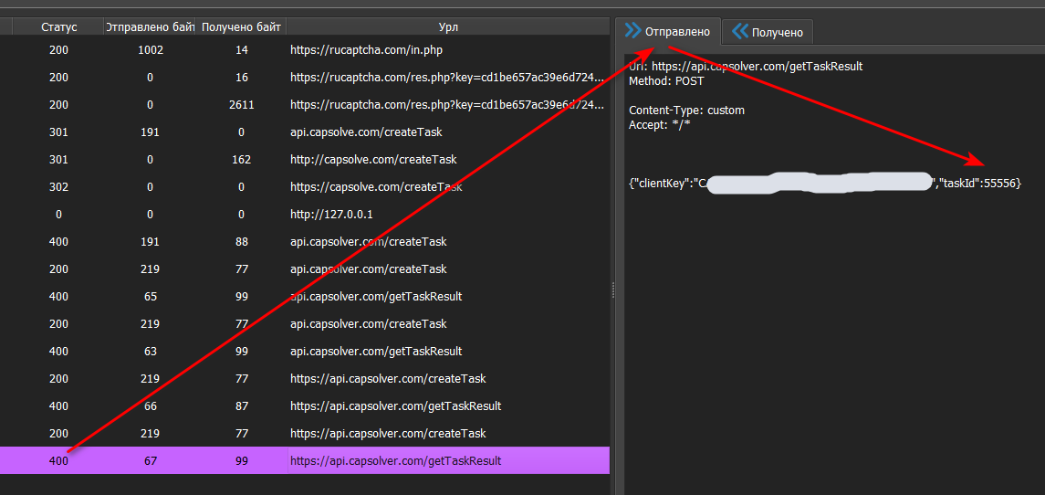The image size is (1045, 495).
Task: Select getTaskResult row with 63 bytes sent
Action: tap(376, 352)
